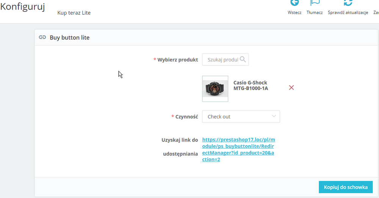Click the Kopiuj do schowka button
Image resolution: width=379 pixels, height=198 pixels.
[x=346, y=187]
